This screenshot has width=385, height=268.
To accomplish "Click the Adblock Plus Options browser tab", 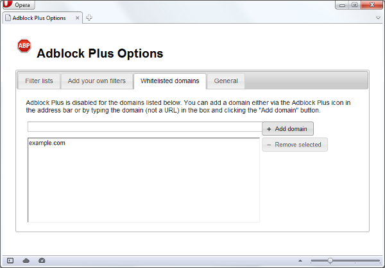I will tap(39, 18).
